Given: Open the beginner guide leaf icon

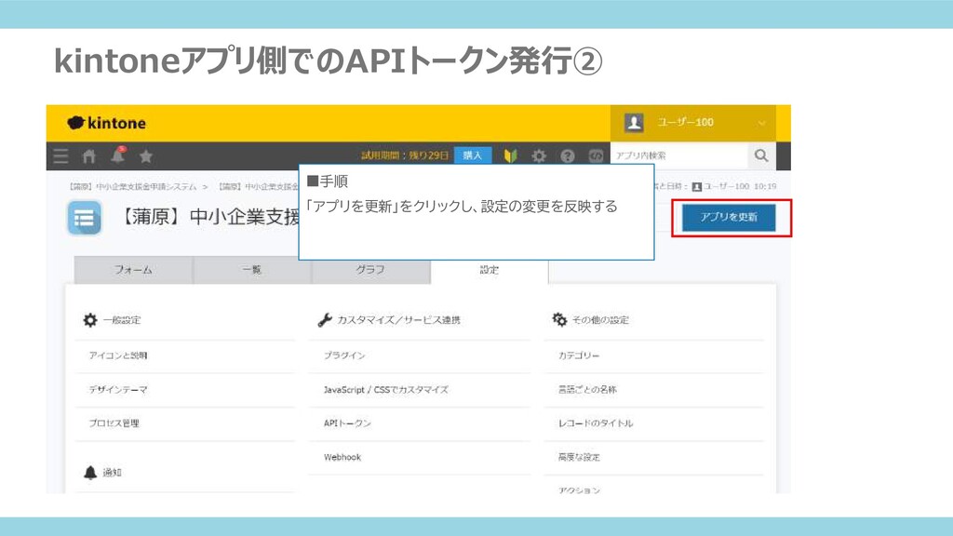Looking at the screenshot, I should (511, 155).
